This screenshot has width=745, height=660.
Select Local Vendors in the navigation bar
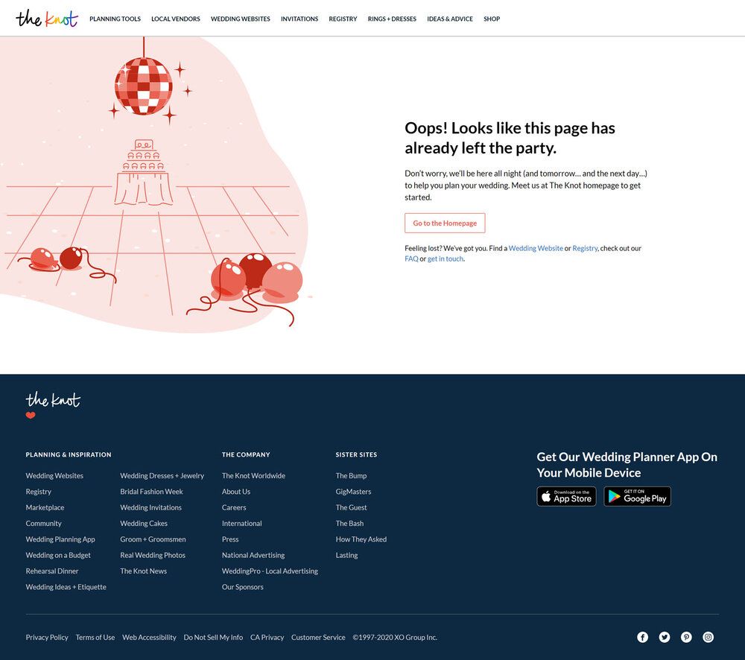pyautogui.click(x=175, y=19)
